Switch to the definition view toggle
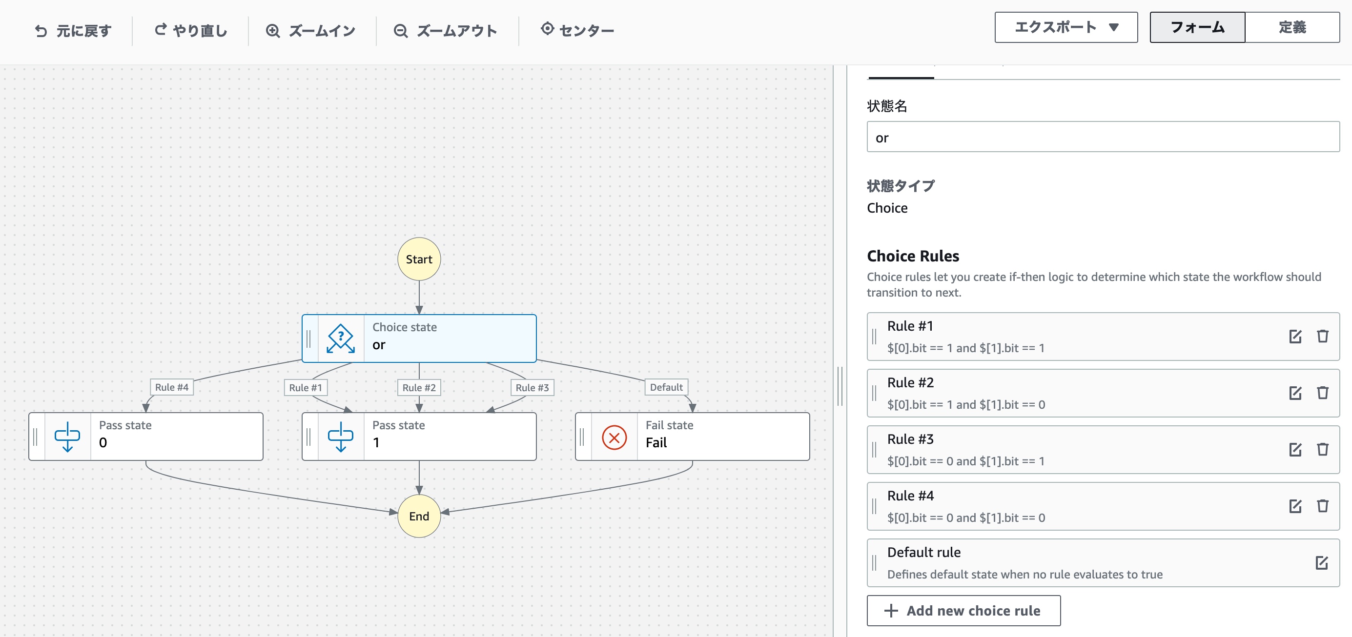The height and width of the screenshot is (637, 1352). click(x=1291, y=27)
